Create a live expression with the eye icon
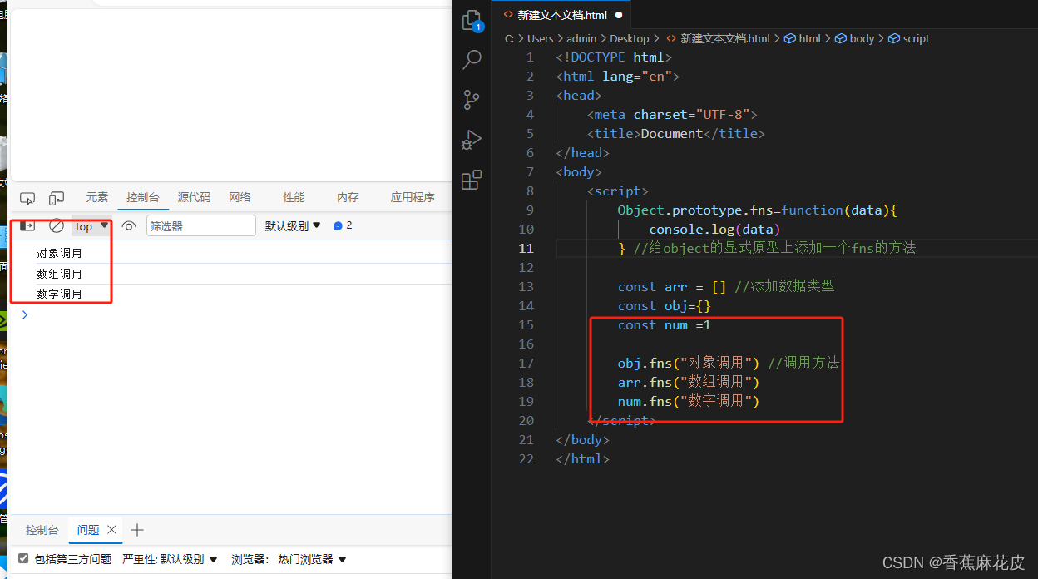 (x=128, y=225)
